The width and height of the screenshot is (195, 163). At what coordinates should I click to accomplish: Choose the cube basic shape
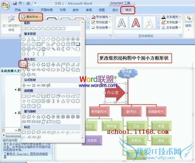tap(73, 44)
